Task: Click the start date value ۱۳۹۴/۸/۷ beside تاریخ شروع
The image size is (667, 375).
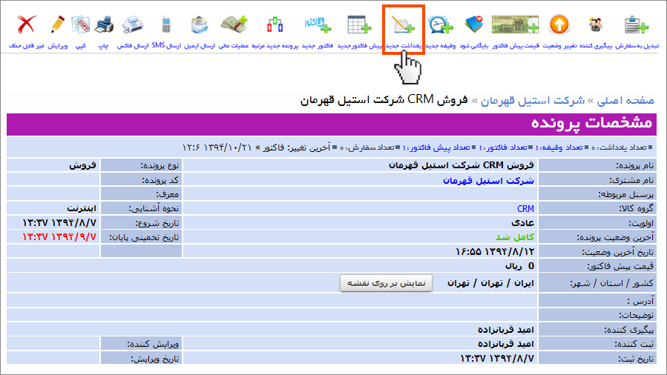Action: (x=59, y=222)
